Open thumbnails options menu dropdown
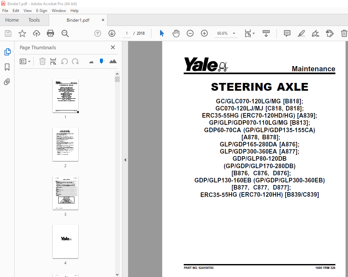Image resolution: width=348 pixels, height=277 pixels. pyautogui.click(x=25, y=61)
